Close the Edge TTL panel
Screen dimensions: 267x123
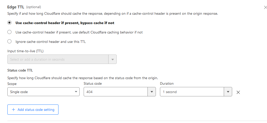pos(265,7)
